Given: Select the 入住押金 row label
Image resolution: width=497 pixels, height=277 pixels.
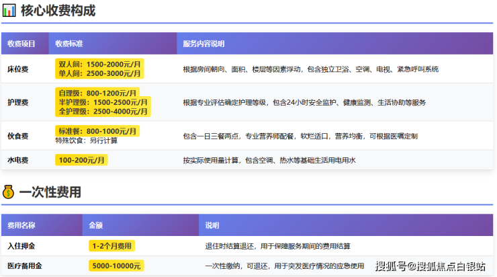Looking at the screenshot, I should tap(20, 246).
